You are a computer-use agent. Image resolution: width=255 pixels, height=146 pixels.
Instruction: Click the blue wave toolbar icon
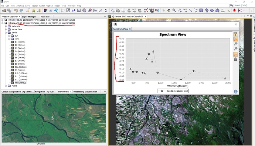click(56, 11)
